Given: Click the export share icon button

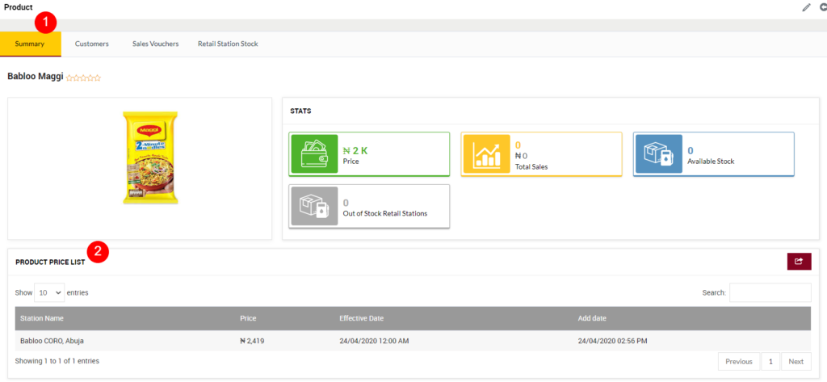Looking at the screenshot, I should click(799, 261).
